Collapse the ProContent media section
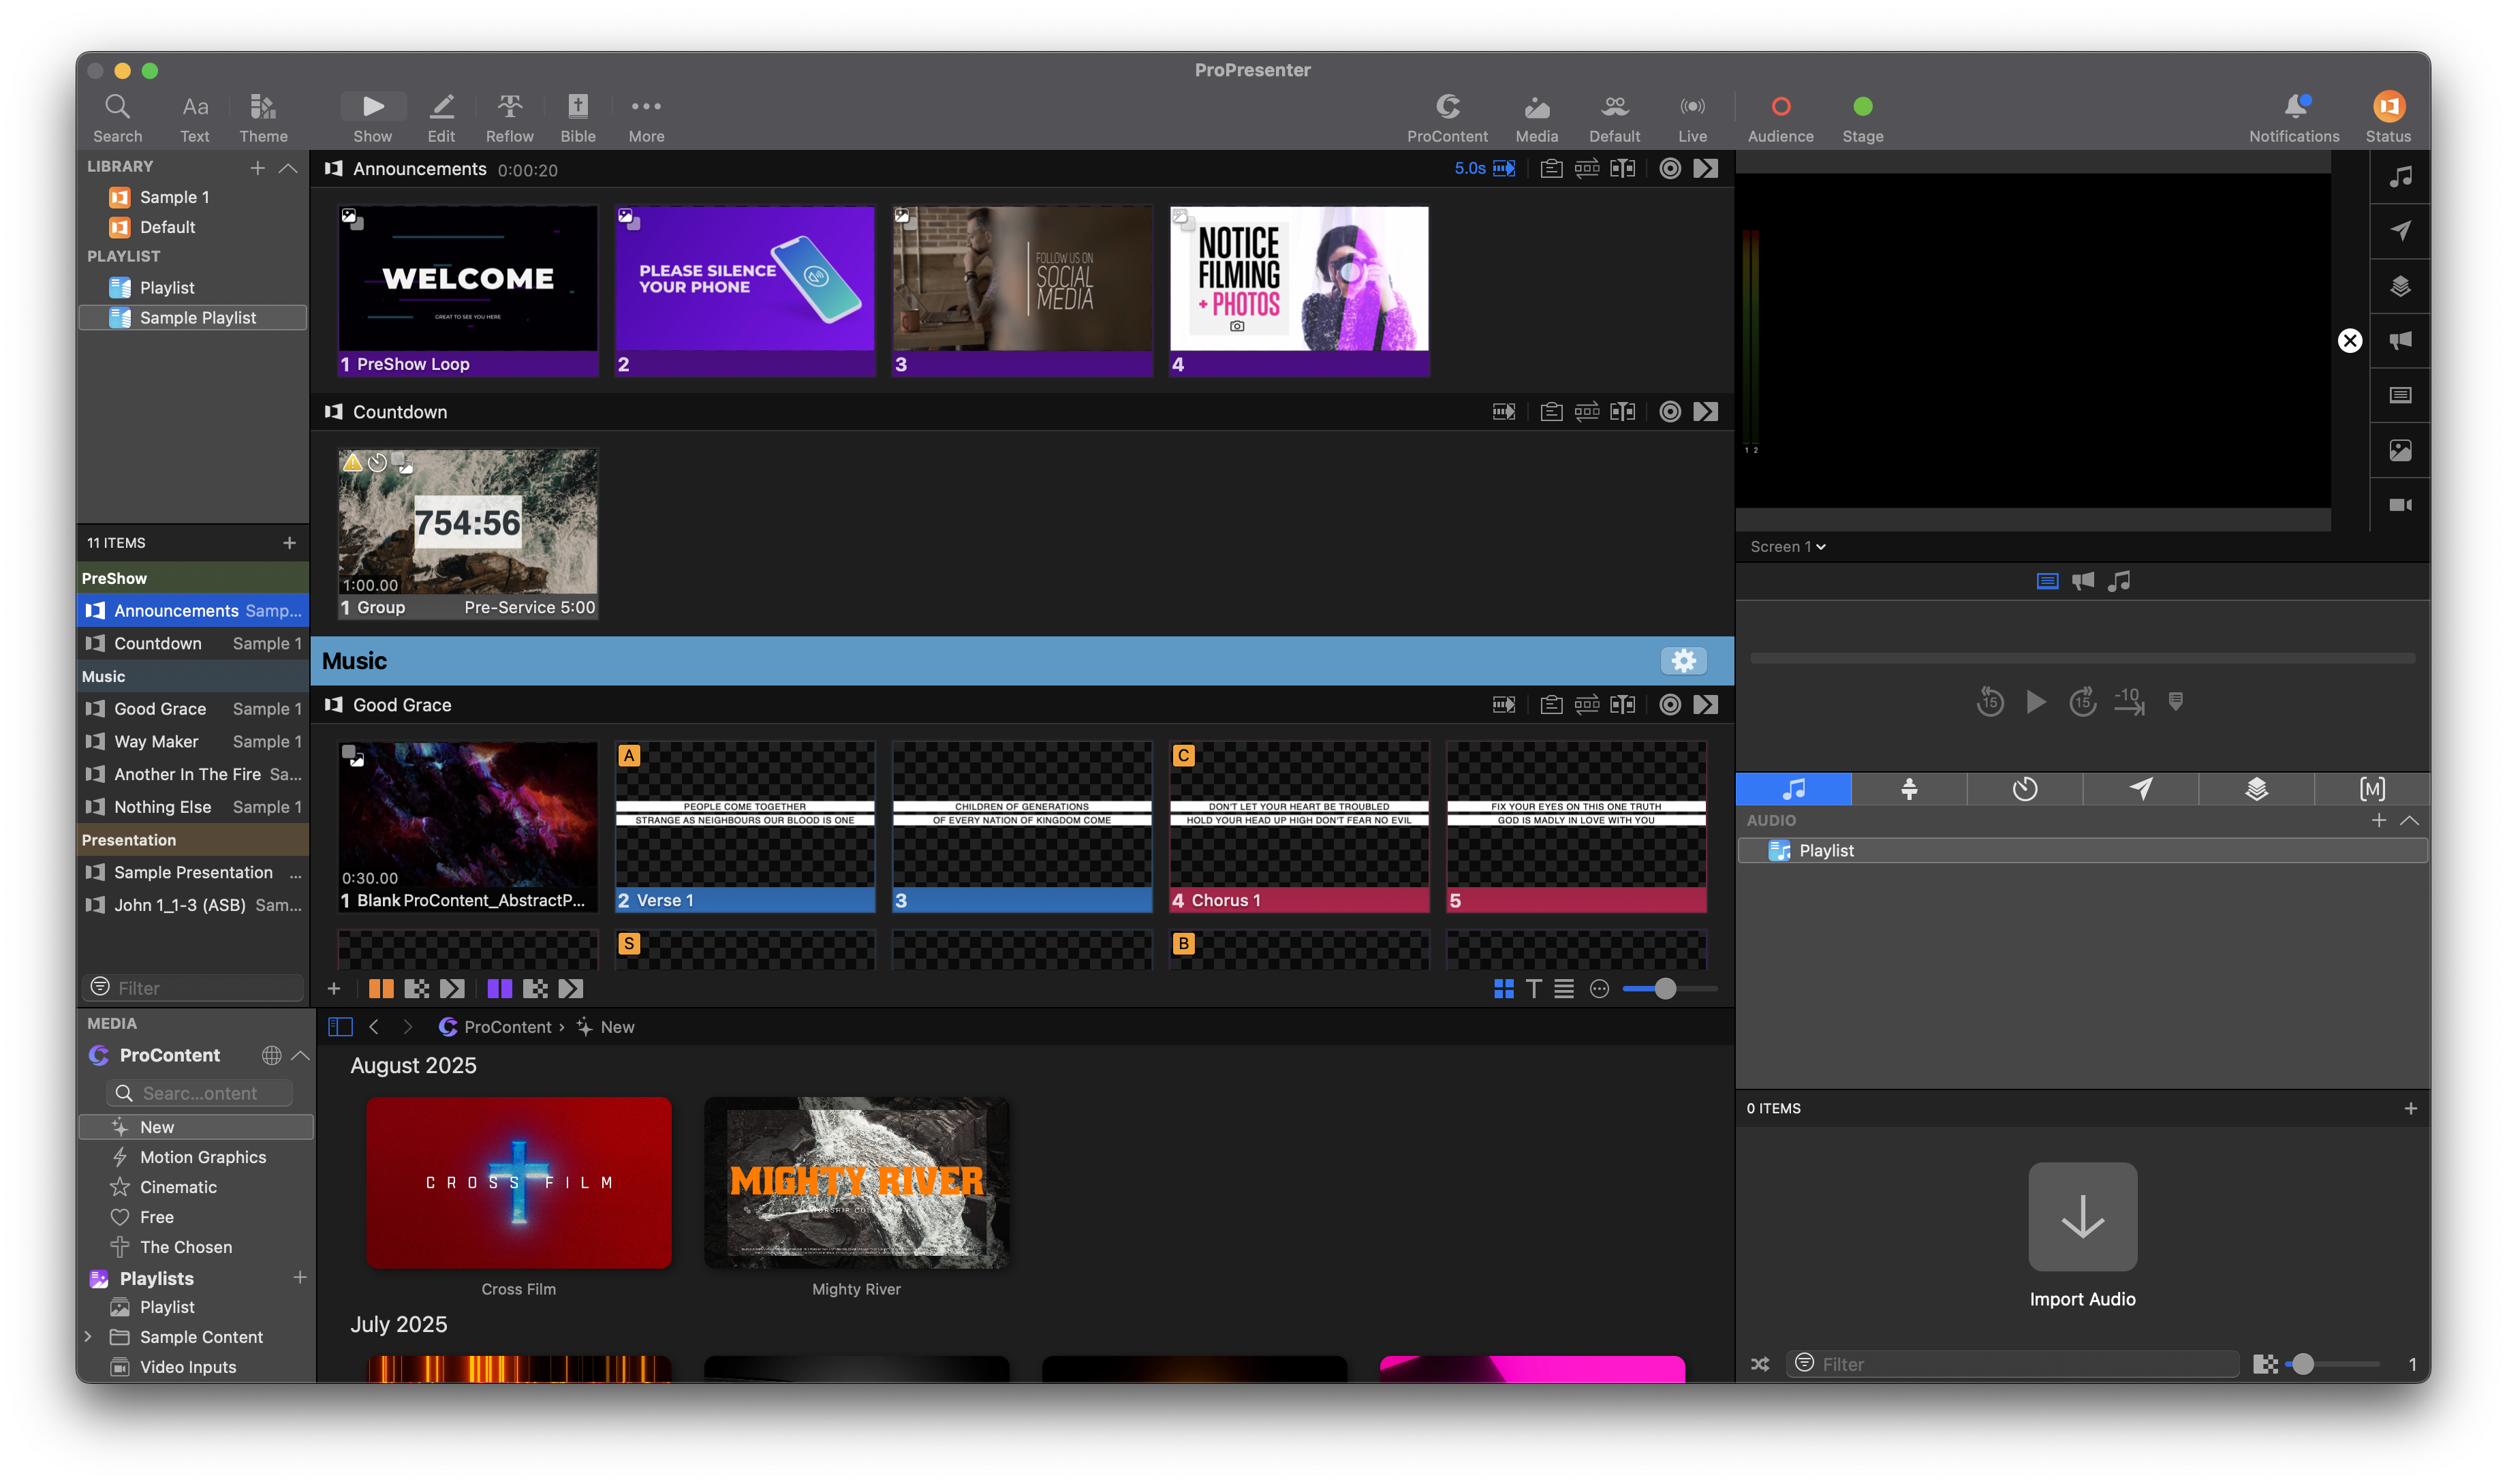Screen dimensions: 2507x1484 300,1055
